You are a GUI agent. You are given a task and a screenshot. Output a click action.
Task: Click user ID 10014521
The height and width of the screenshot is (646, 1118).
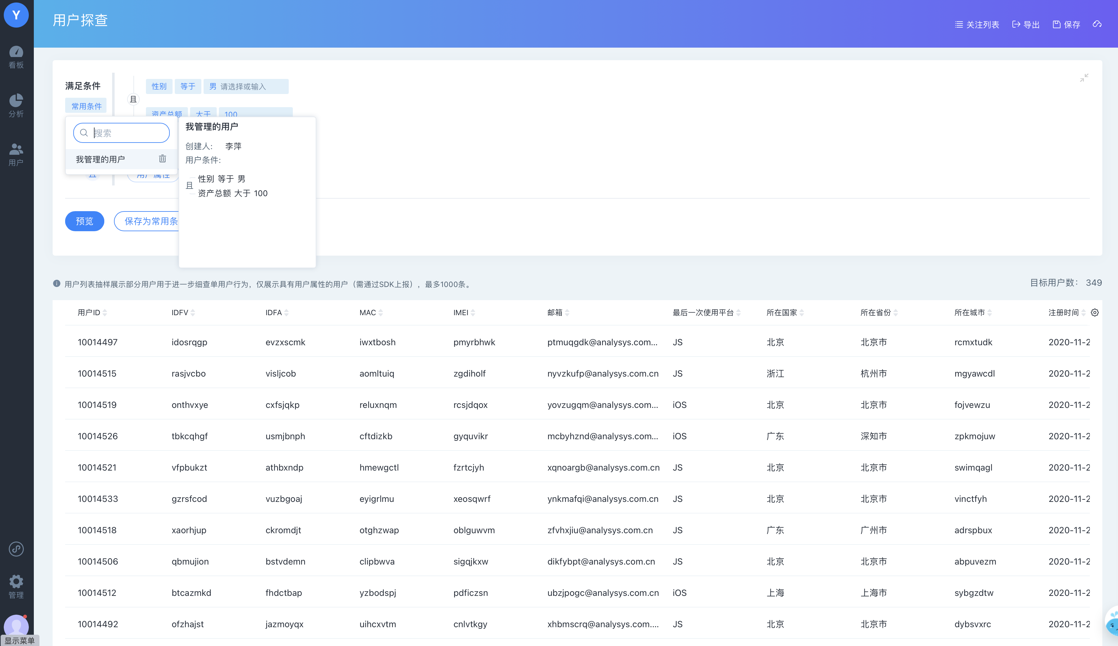(97, 467)
